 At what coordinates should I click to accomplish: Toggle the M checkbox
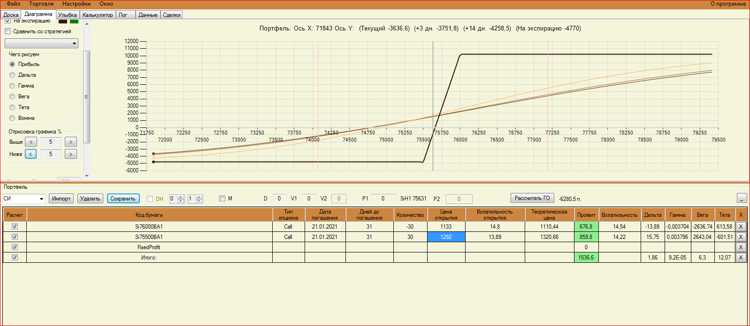222,199
